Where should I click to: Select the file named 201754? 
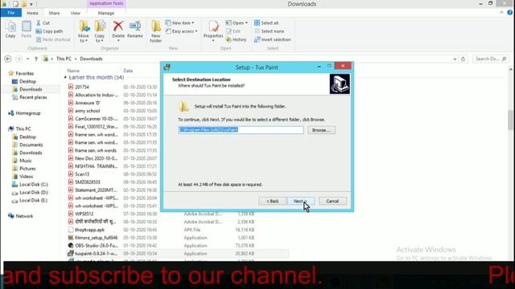[x=82, y=87]
